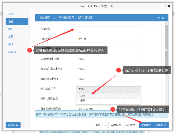The height and width of the screenshot is (133, 175).
Task: Click the 读取配置 button
Action: tap(161, 125)
